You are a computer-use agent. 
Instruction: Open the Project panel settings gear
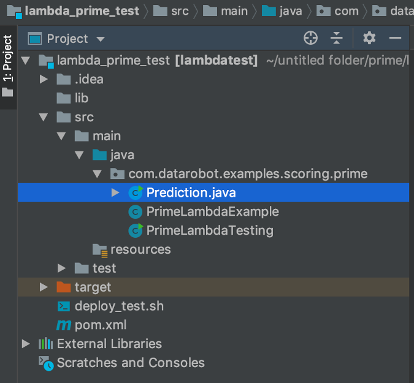coord(369,39)
